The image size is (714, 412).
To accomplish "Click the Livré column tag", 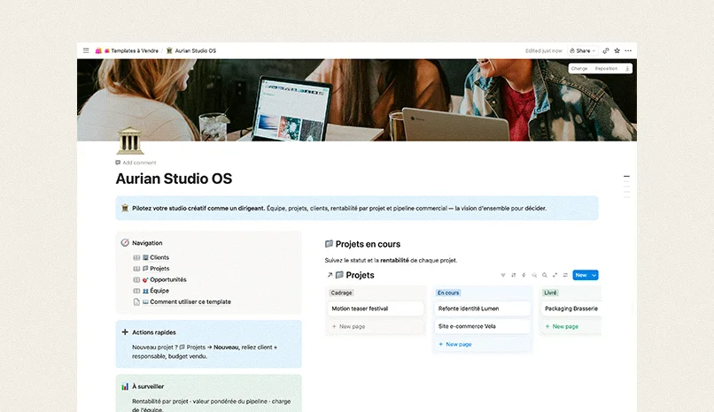I will tap(550, 293).
